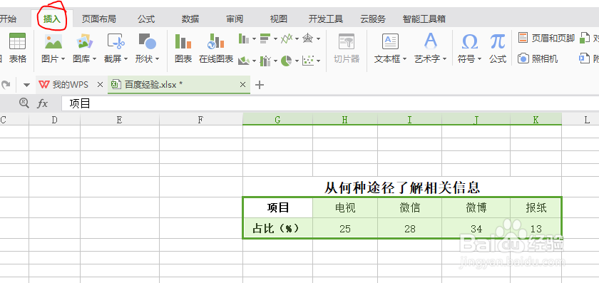599x283 pixels.
Task: Expand the 图库 dropdown arrow
Action: pos(94,60)
